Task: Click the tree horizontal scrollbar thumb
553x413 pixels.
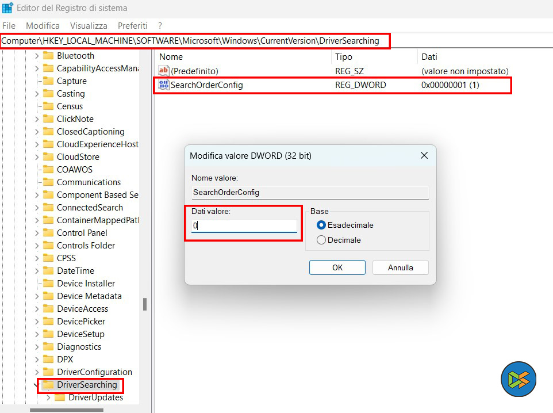Action: [67, 410]
